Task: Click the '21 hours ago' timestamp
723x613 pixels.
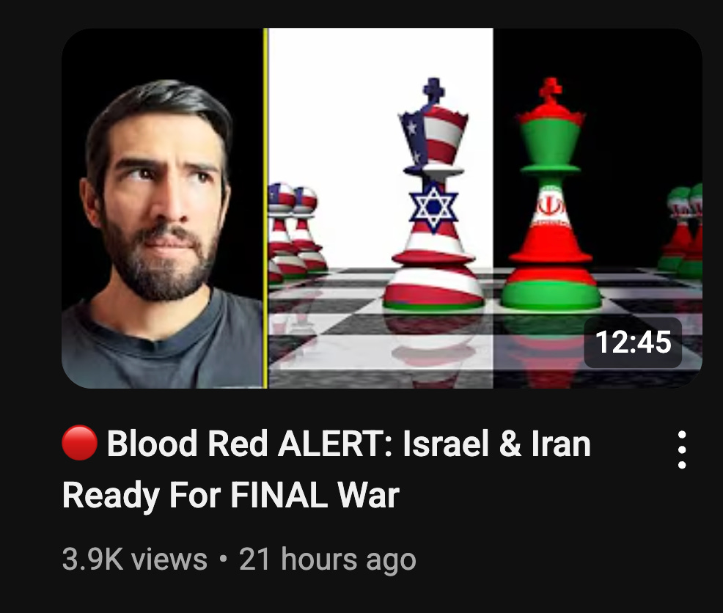Action: (327, 559)
